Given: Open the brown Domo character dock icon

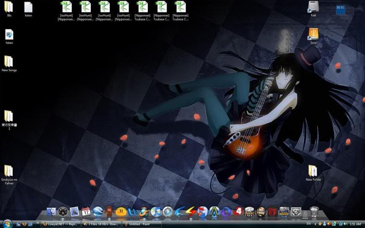Looking at the screenshot, I should pyautogui.click(x=109, y=212).
